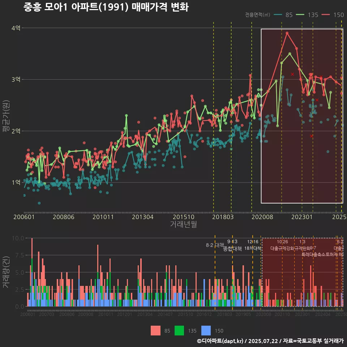Click 201011 on the price chart x-axis
The height and width of the screenshot is (347, 347).
[x=103, y=217]
